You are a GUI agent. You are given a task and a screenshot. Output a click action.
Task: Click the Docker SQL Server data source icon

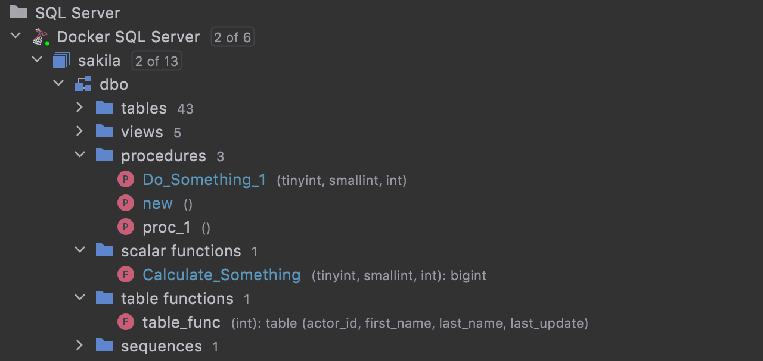click(x=41, y=37)
